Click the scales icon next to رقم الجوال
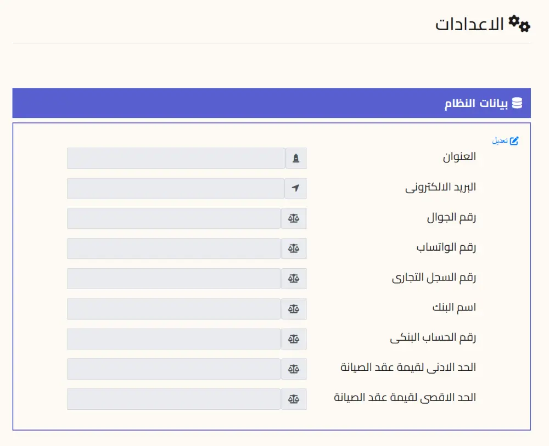This screenshot has width=549, height=446. click(294, 218)
